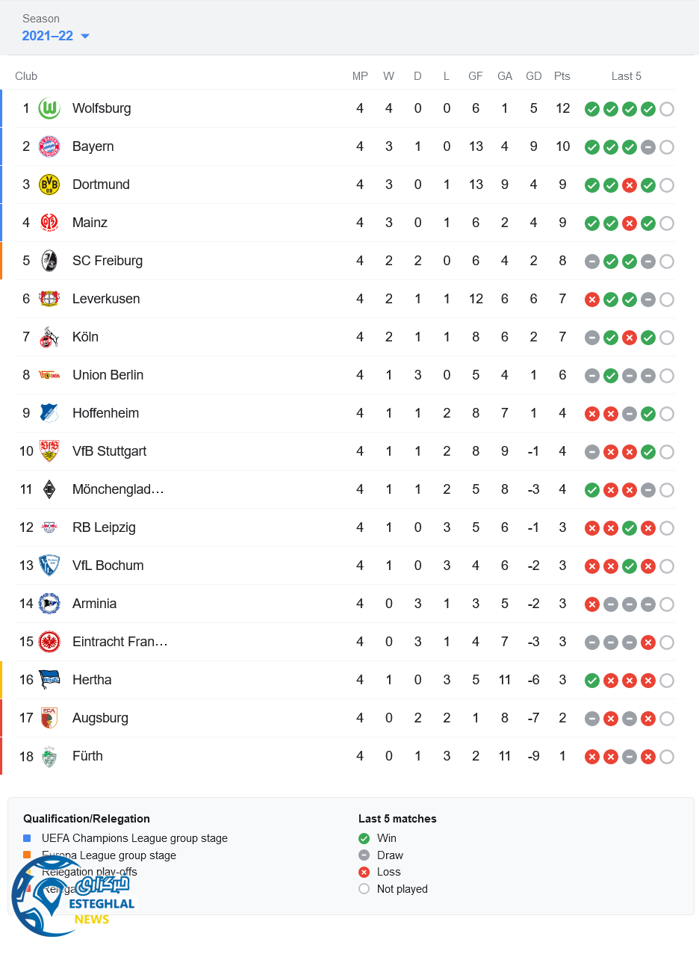Click the Eintracht Frankfurt eagle crest
Image resolution: width=699 pixels, height=957 pixels.
pyautogui.click(x=49, y=642)
